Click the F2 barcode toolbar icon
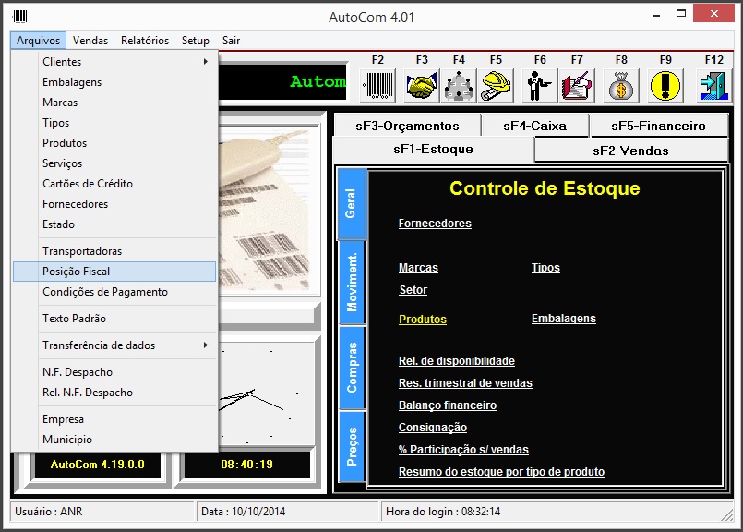This screenshot has width=743, height=532. click(x=377, y=86)
